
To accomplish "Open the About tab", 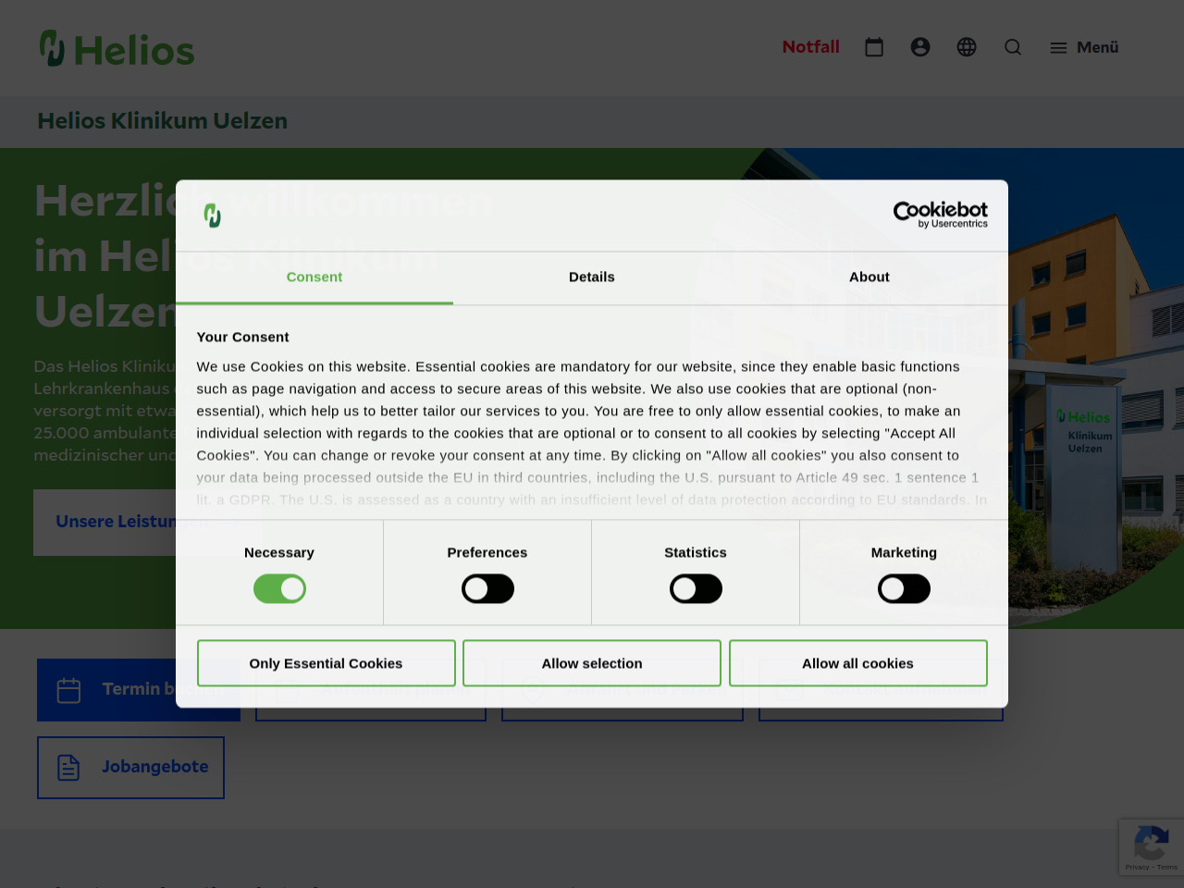I will [x=869, y=277].
